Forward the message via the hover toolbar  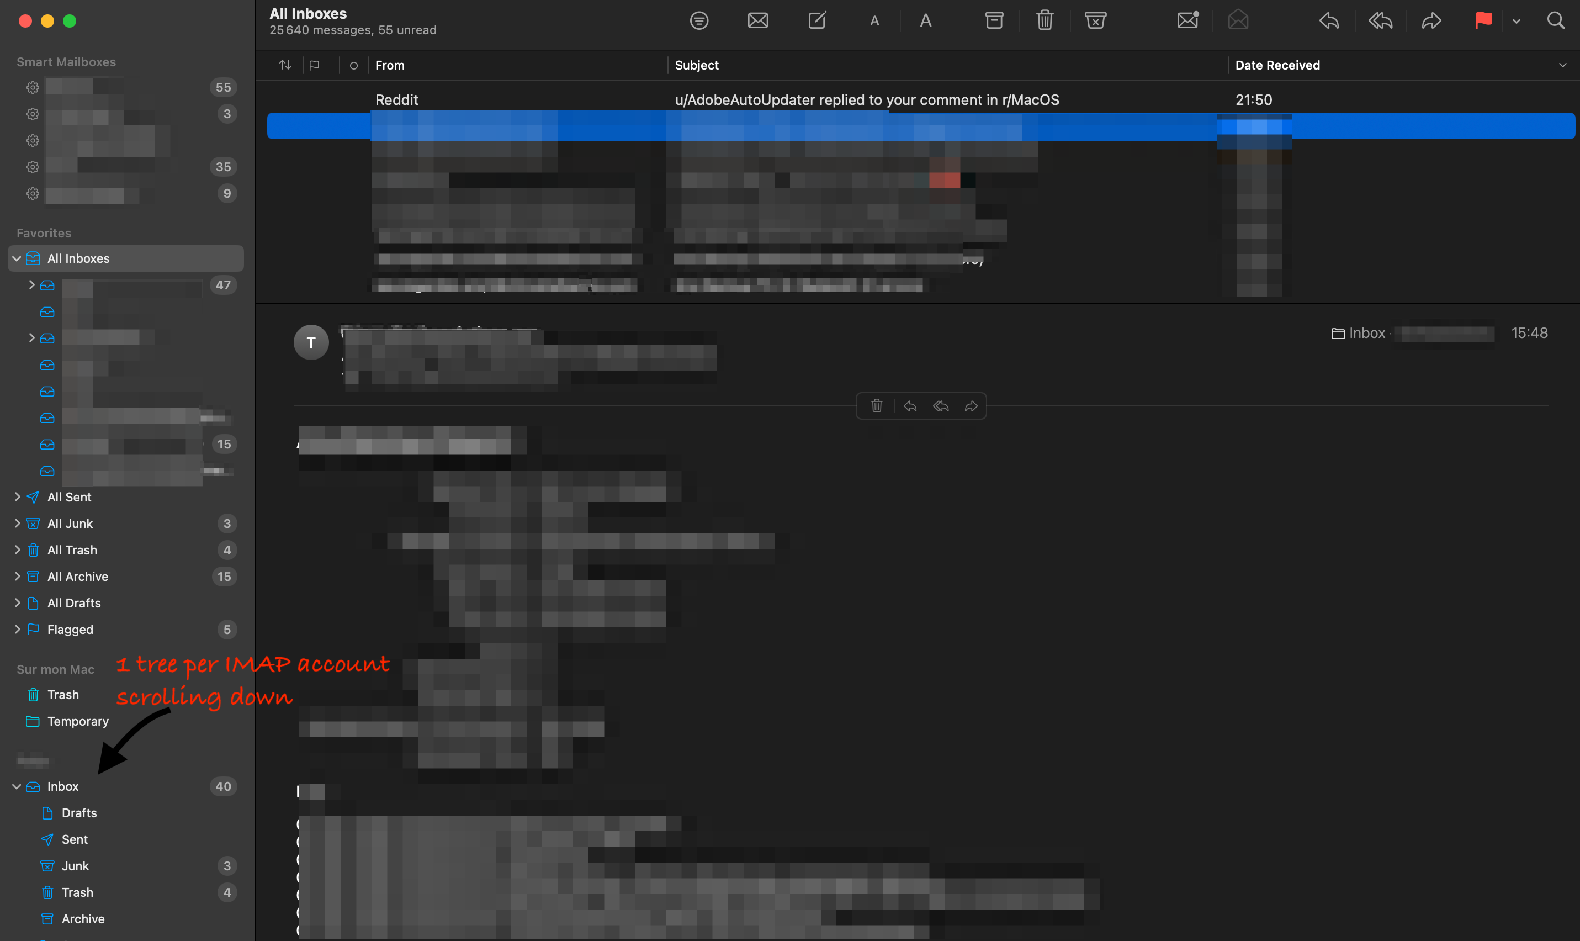click(x=972, y=406)
